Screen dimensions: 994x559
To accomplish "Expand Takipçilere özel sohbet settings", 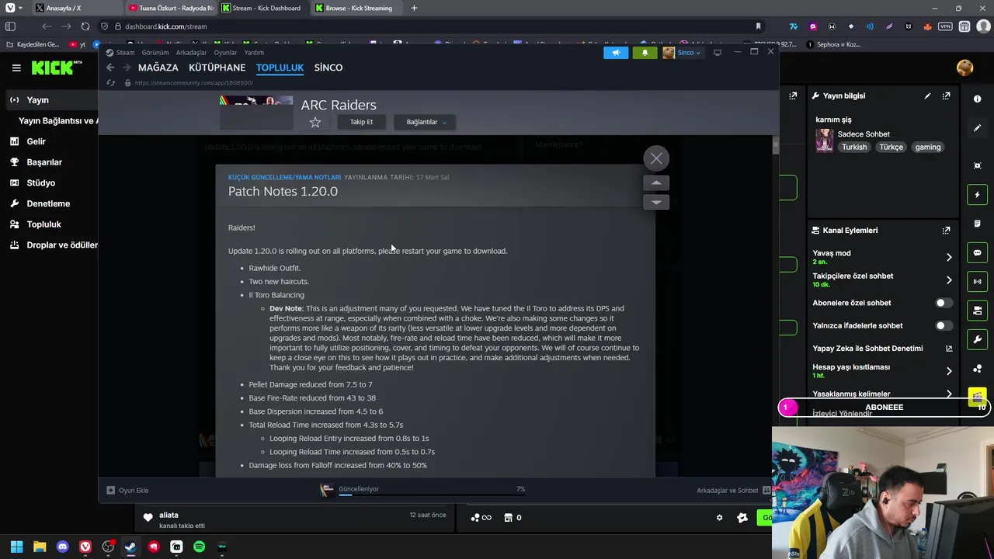I will click(948, 280).
